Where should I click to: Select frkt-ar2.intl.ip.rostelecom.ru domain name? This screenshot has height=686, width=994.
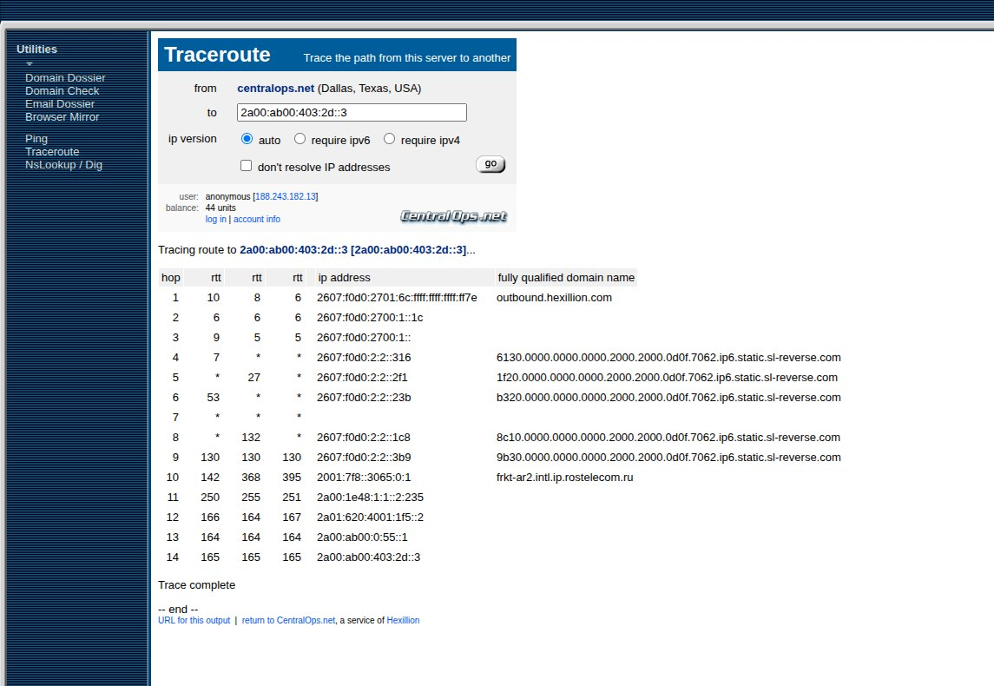565,478
